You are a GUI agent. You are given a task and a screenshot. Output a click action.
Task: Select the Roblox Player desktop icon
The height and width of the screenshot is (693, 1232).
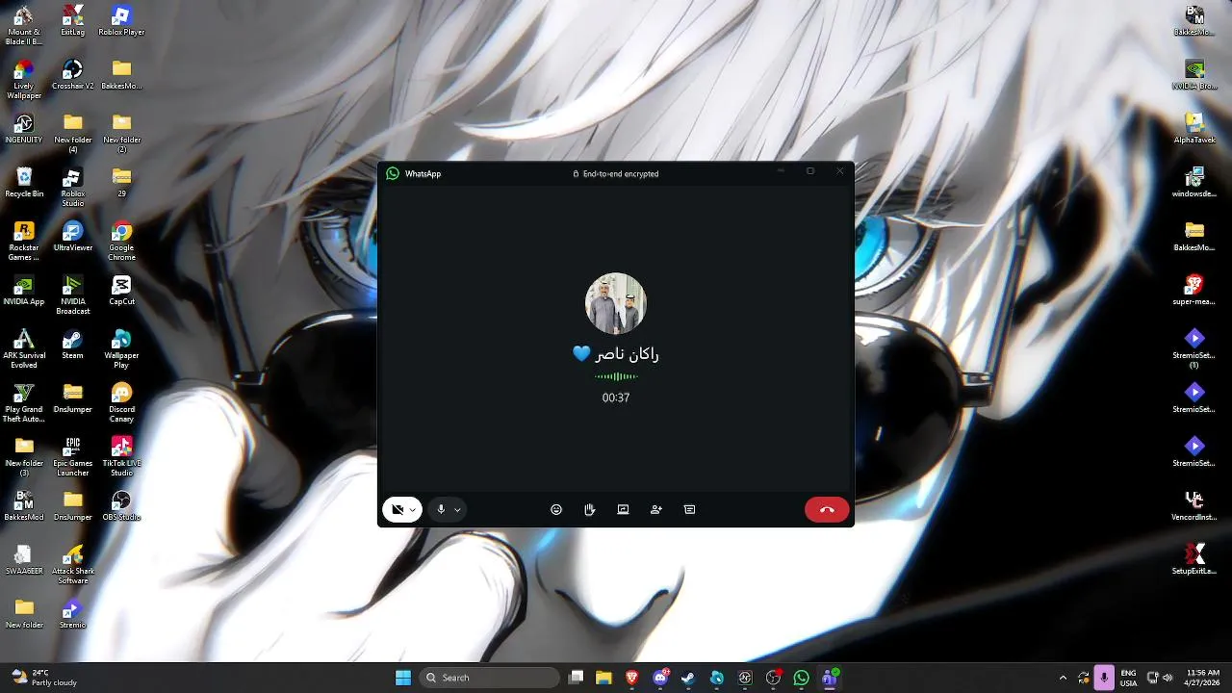[x=121, y=20]
